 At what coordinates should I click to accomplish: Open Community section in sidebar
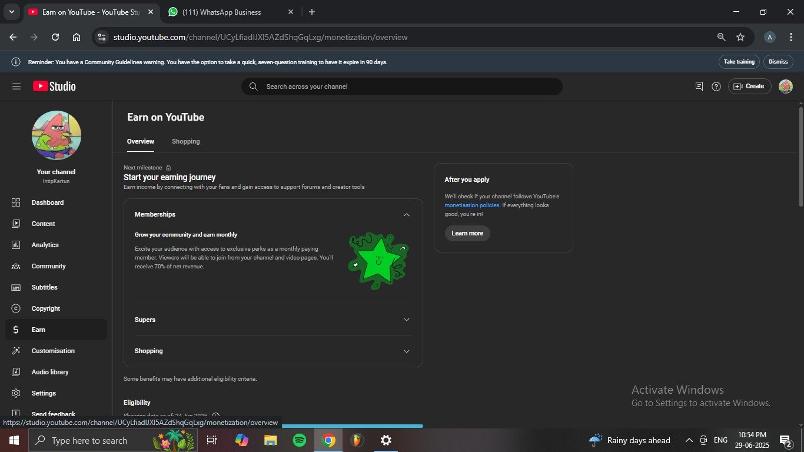click(56, 266)
